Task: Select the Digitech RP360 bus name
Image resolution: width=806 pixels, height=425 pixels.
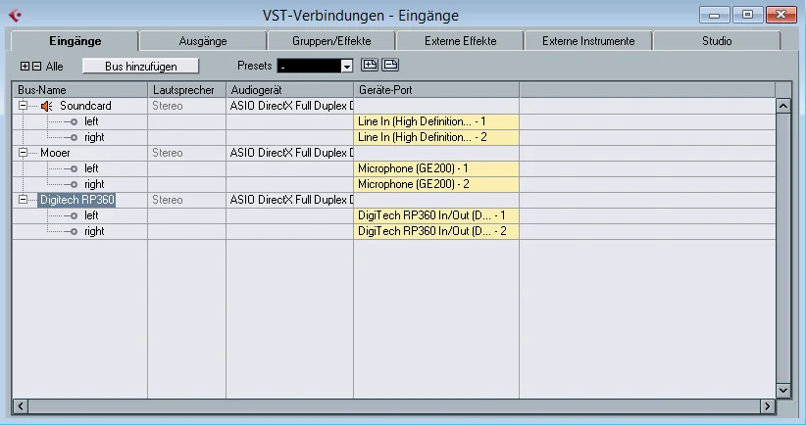Action: click(x=77, y=200)
